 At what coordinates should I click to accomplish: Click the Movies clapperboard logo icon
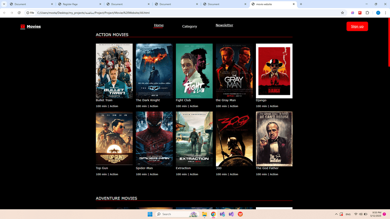22,27
